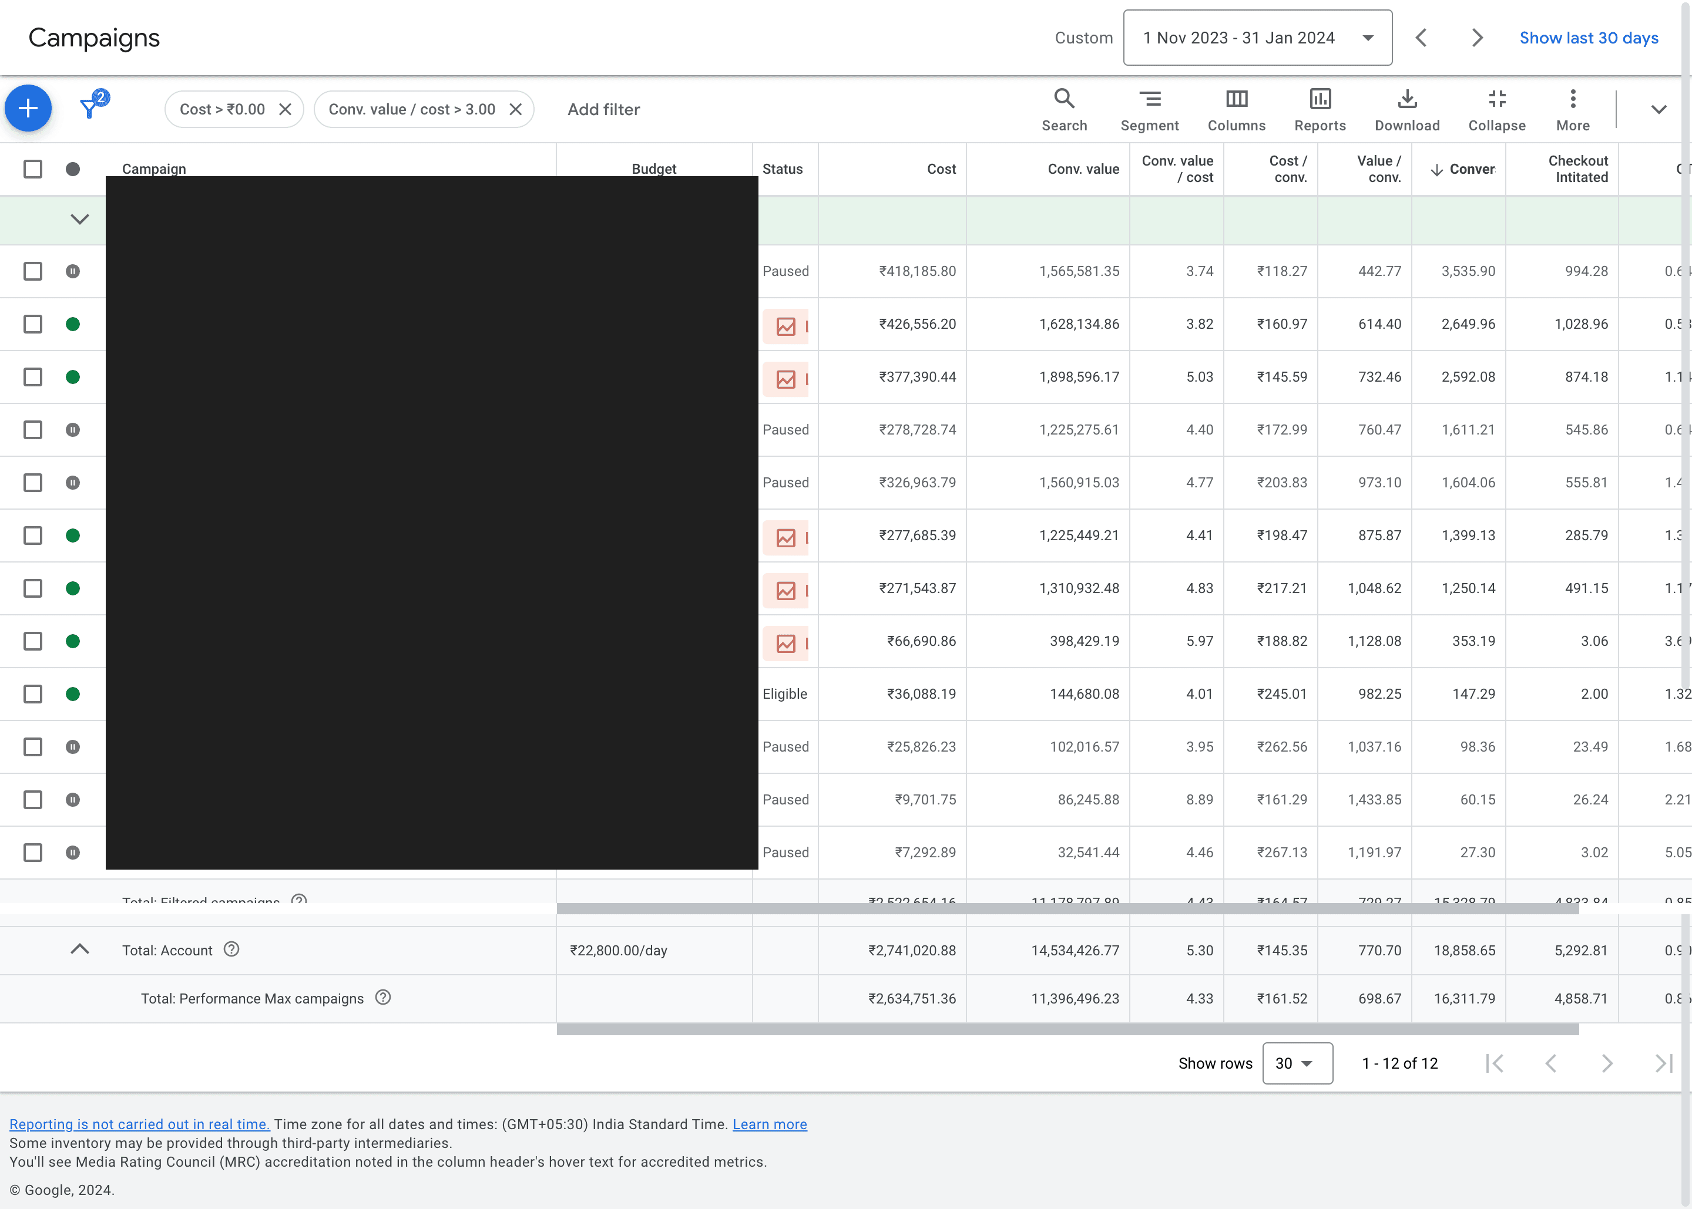Remove the Cost > ₹0.00 filter

tap(284, 109)
